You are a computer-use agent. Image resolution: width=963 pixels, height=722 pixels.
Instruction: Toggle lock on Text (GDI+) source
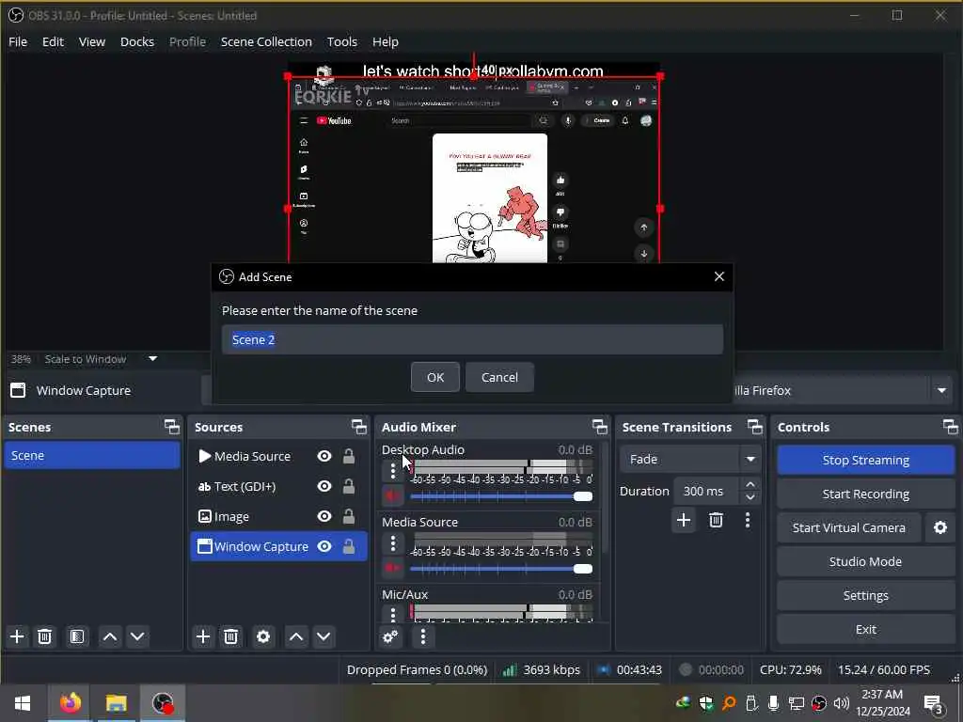[349, 486]
